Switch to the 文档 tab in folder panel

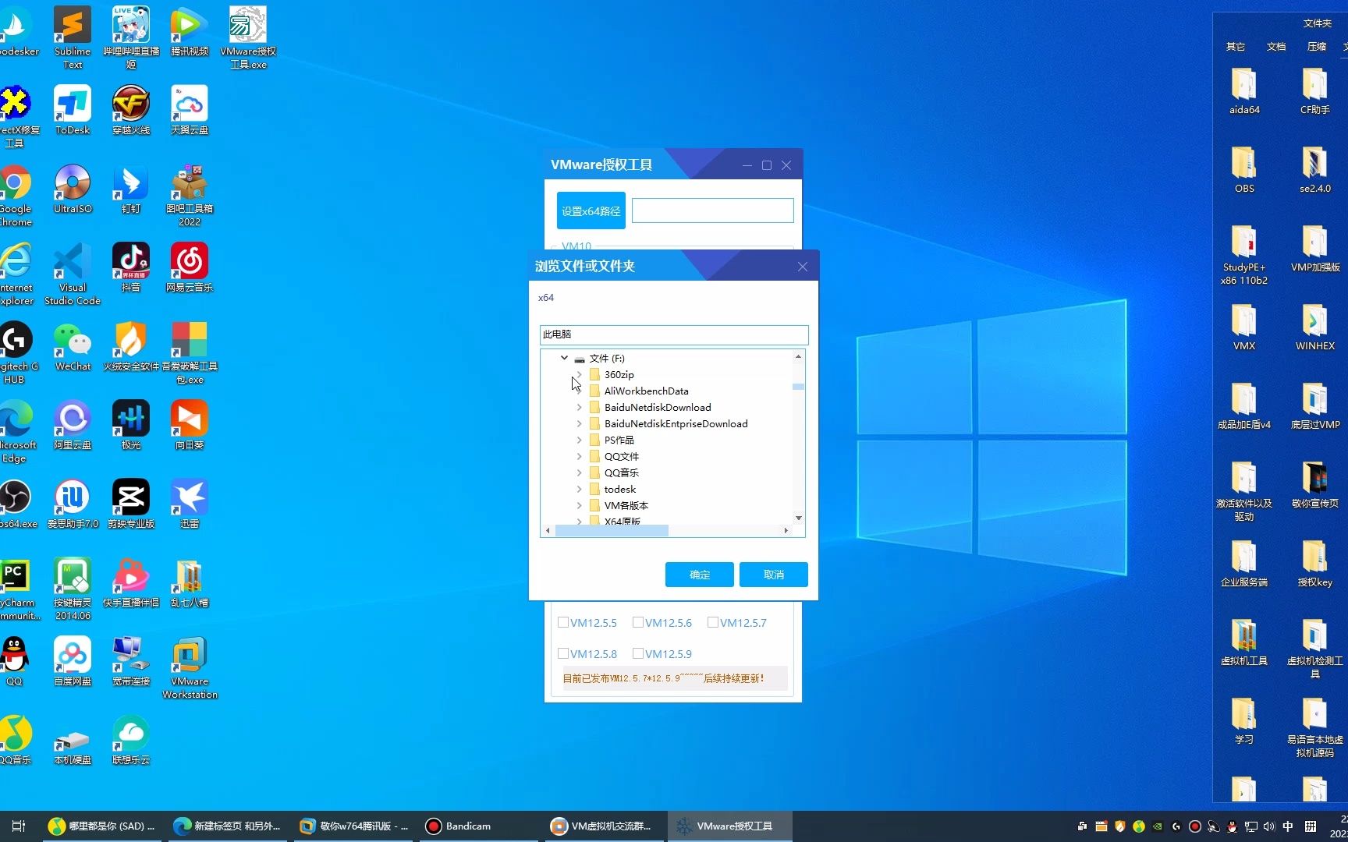click(1276, 47)
